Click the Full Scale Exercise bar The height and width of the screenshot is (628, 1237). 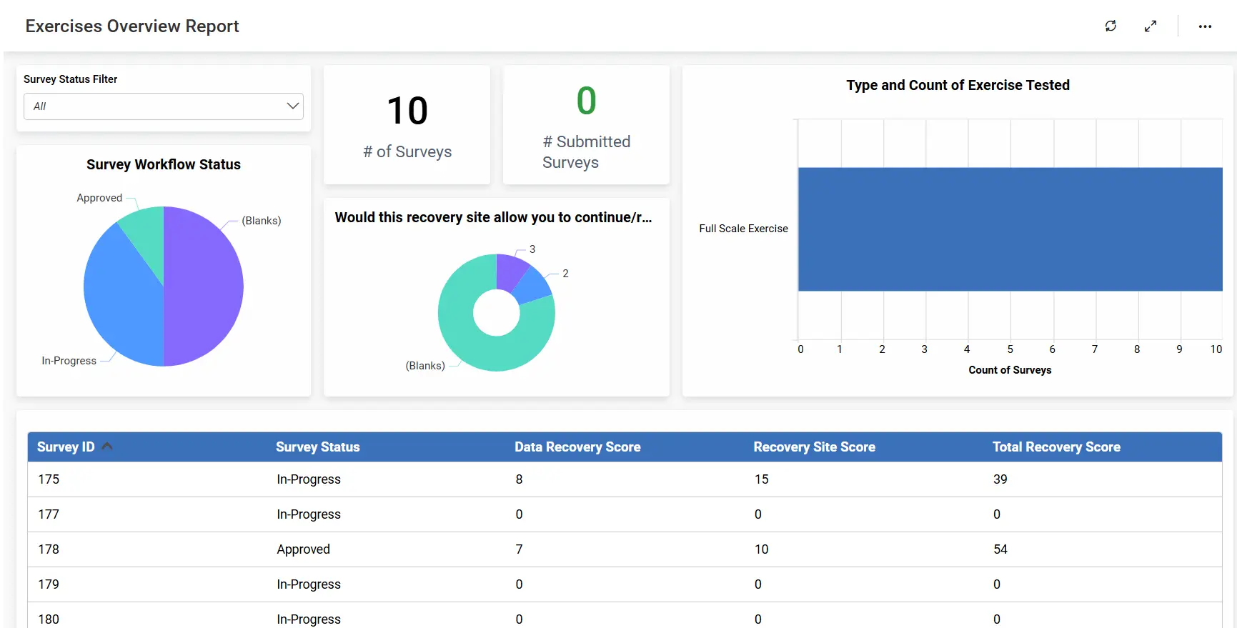[x=1010, y=229]
